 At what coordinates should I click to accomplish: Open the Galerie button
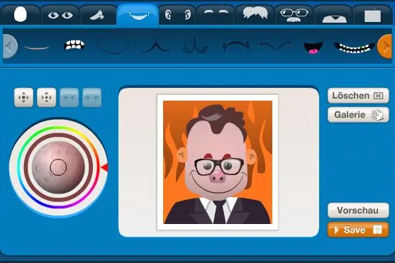(358, 115)
